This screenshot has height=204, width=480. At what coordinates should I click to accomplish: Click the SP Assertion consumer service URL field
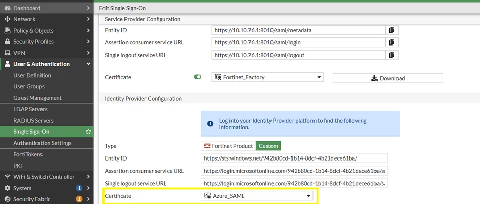click(298, 42)
